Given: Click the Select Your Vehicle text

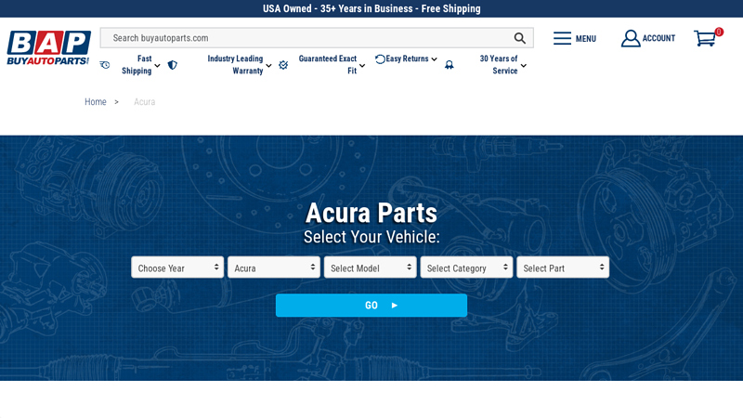Looking at the screenshot, I should coord(371,237).
